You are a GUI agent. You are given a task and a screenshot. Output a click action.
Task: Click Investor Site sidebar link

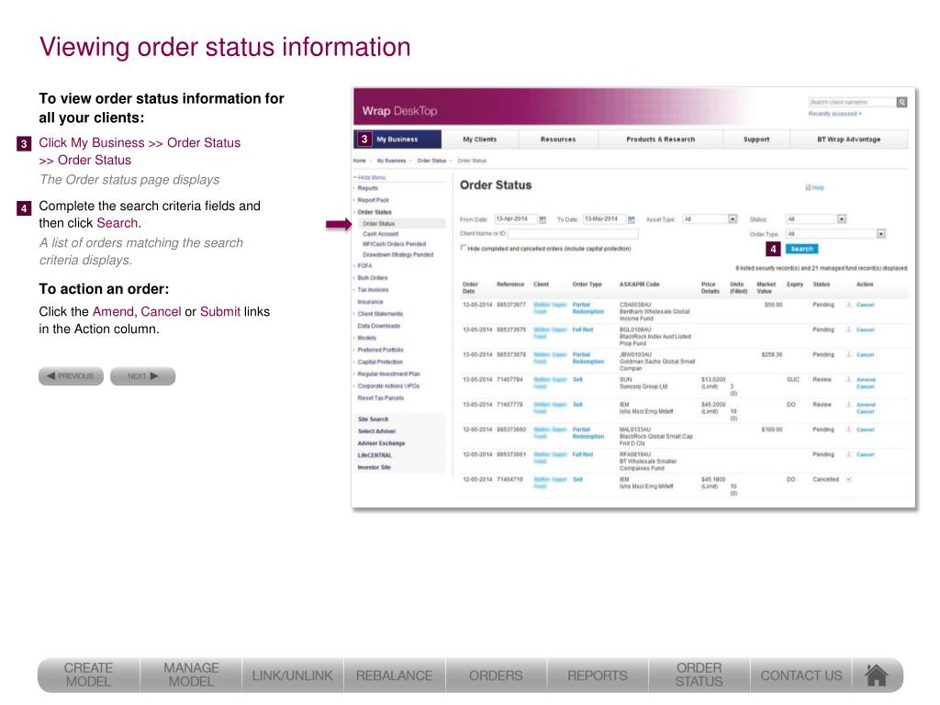(x=375, y=467)
